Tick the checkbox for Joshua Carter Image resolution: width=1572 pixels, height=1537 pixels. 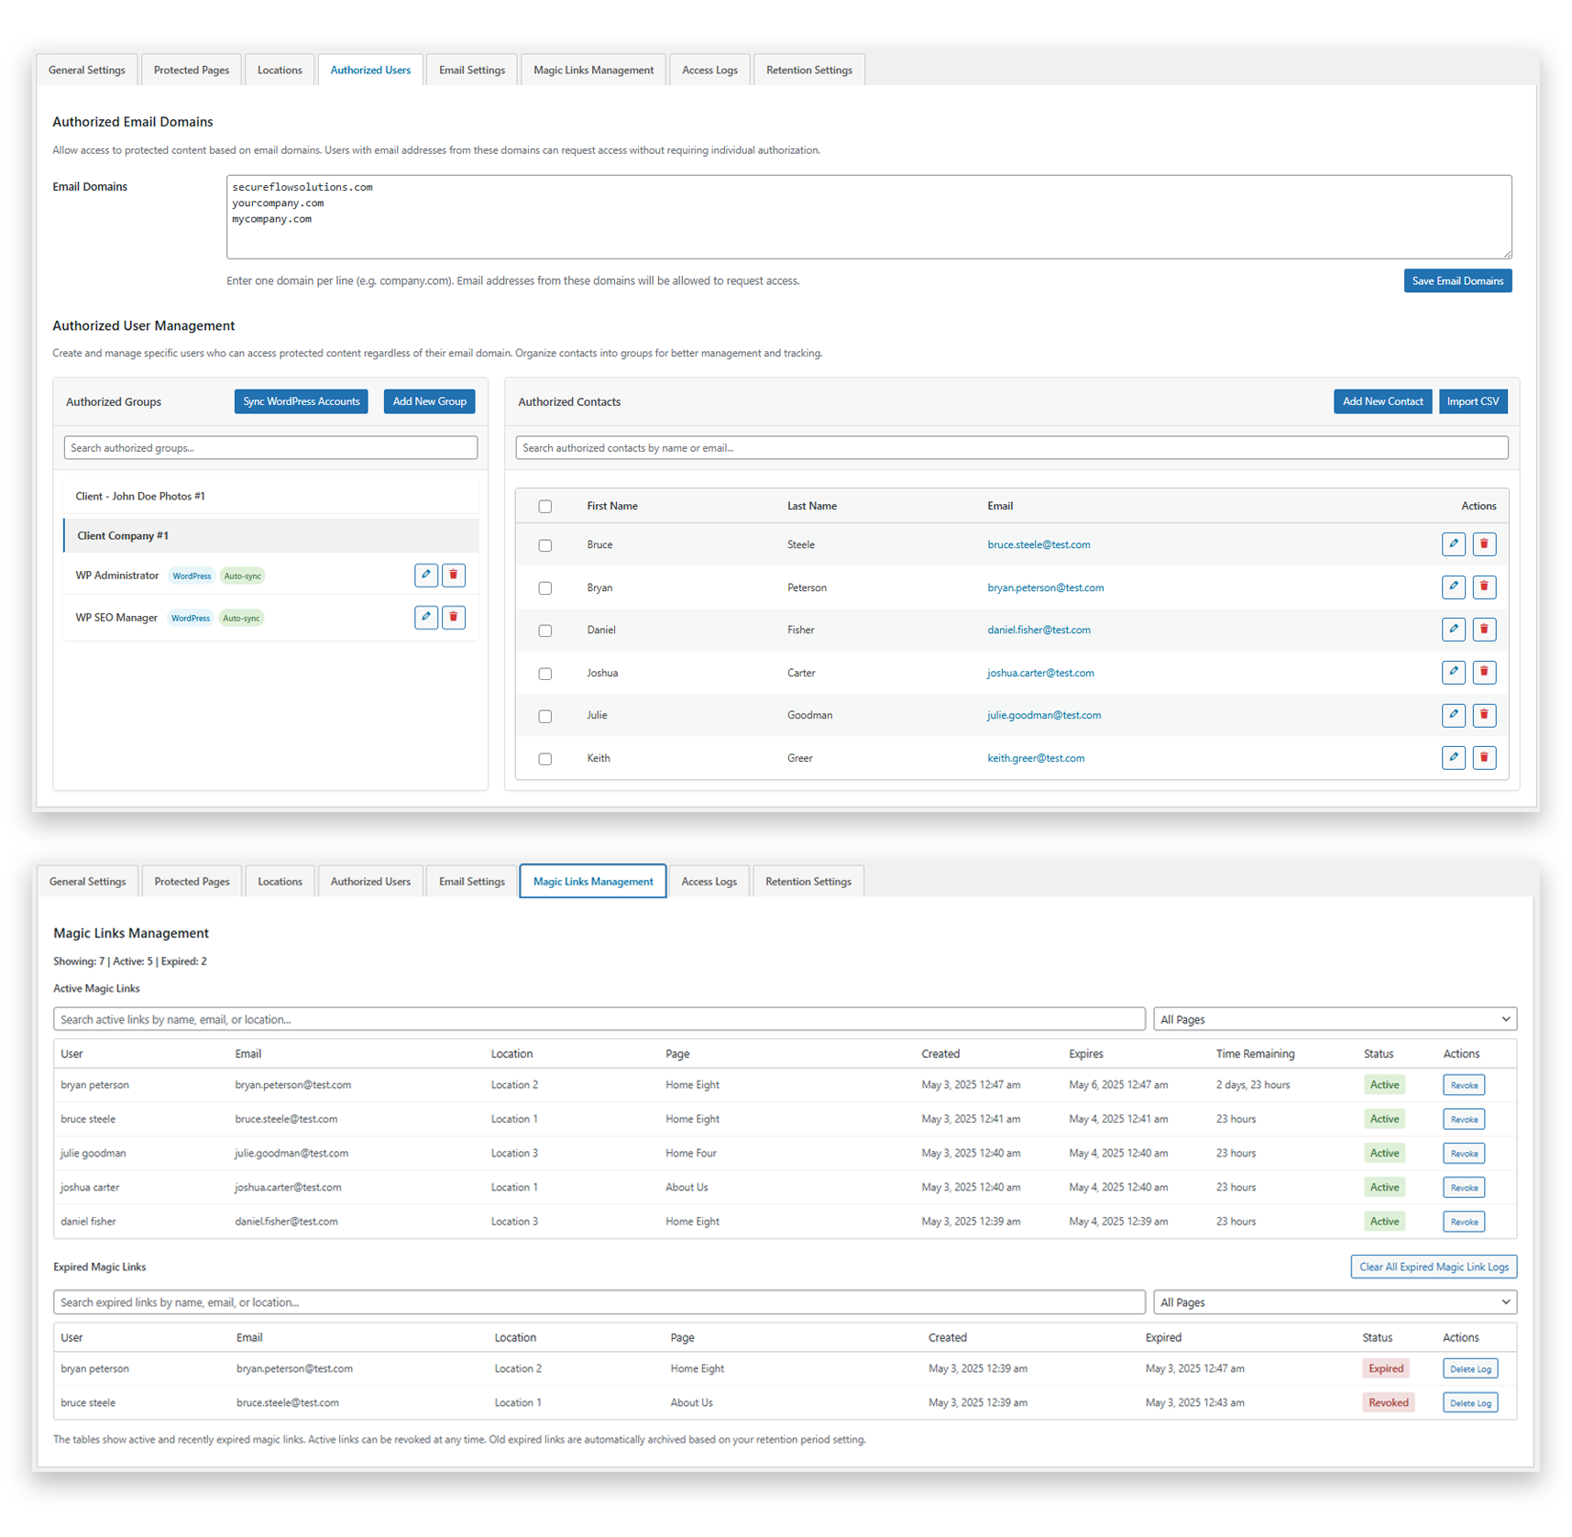click(545, 674)
